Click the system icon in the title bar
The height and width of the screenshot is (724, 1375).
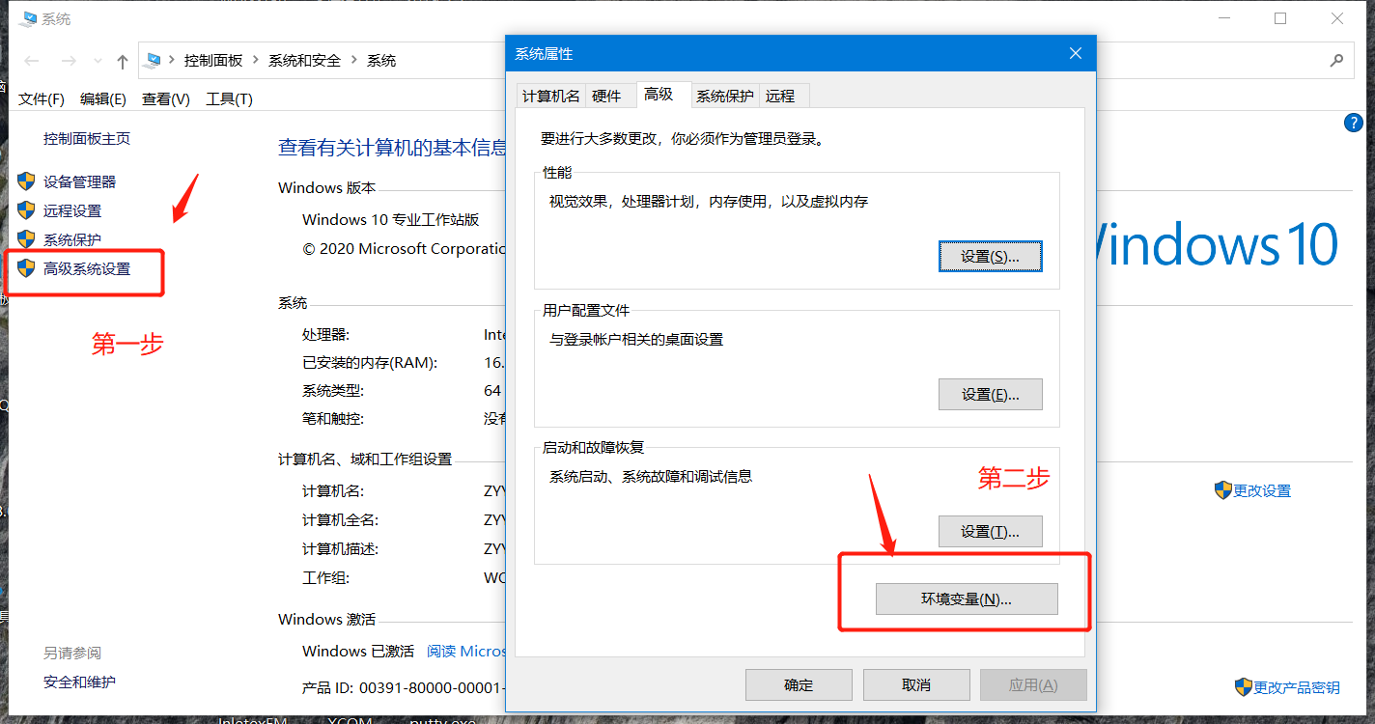tap(28, 19)
